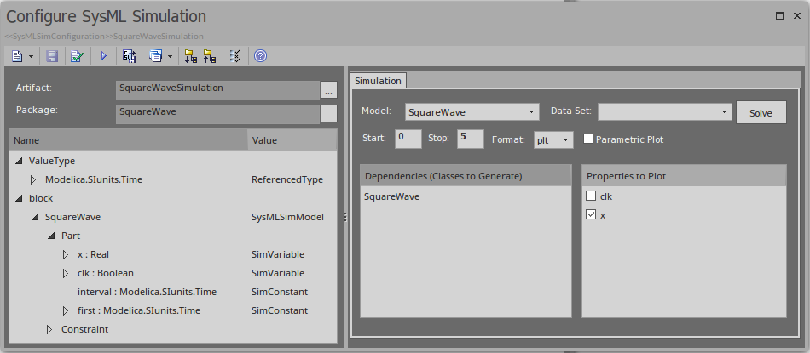Enable the clk property checkbox
Screen dimensions: 810x353
coord(592,196)
